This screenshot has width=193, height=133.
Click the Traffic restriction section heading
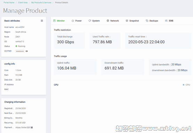(62, 30)
